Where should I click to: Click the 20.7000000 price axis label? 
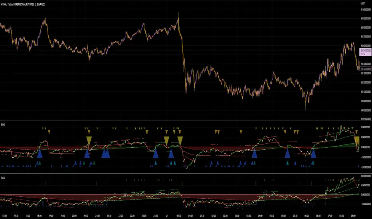pos(366,37)
